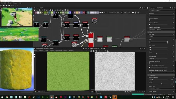This screenshot has width=176, height=99.
Task: Open the Edit menu
Action: (5, 3)
